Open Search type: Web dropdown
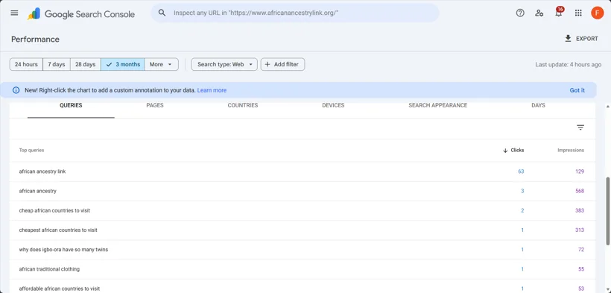This screenshot has width=611, height=293. (x=224, y=64)
